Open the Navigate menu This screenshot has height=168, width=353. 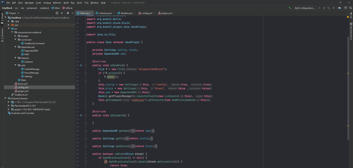tap(29, 3)
